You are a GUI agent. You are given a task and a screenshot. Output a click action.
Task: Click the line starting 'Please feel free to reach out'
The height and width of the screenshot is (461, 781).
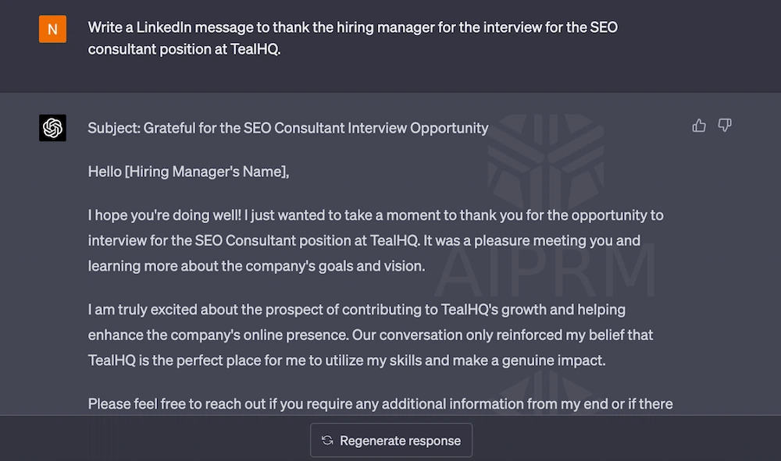[x=380, y=403]
